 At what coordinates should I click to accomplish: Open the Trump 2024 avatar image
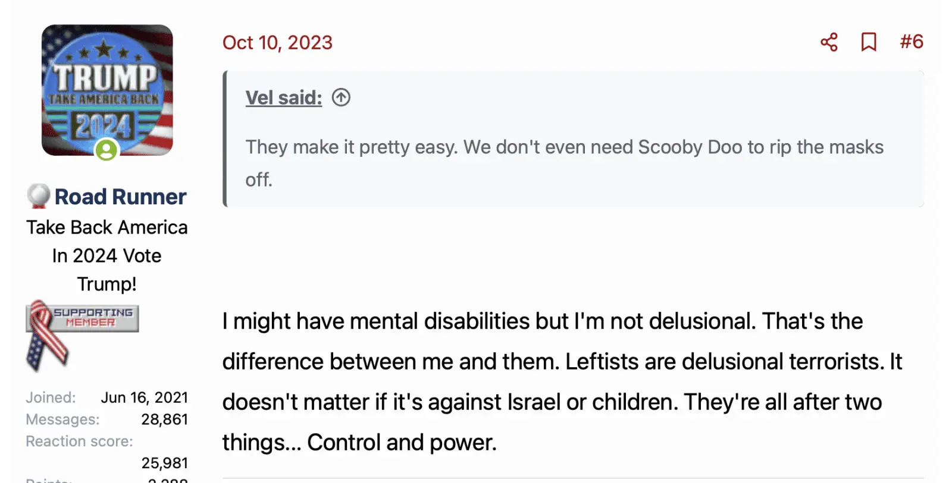point(107,89)
